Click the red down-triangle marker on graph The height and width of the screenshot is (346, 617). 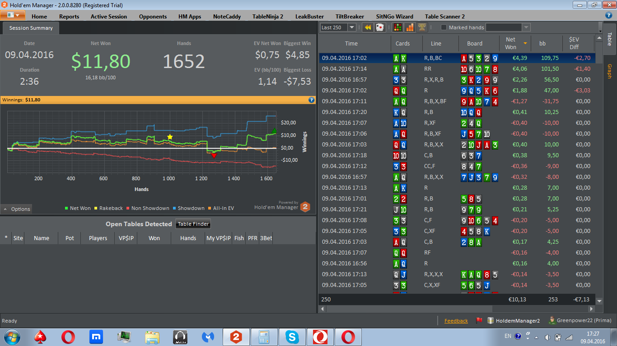[214, 155]
